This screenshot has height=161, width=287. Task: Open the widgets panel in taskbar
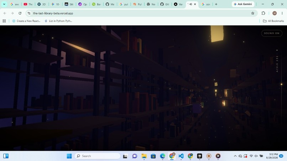click(6, 156)
